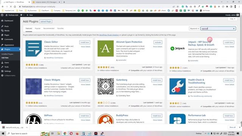The height and width of the screenshot is (136, 242).
Task: Click the Health Check plugin icon
Action: [177, 87]
